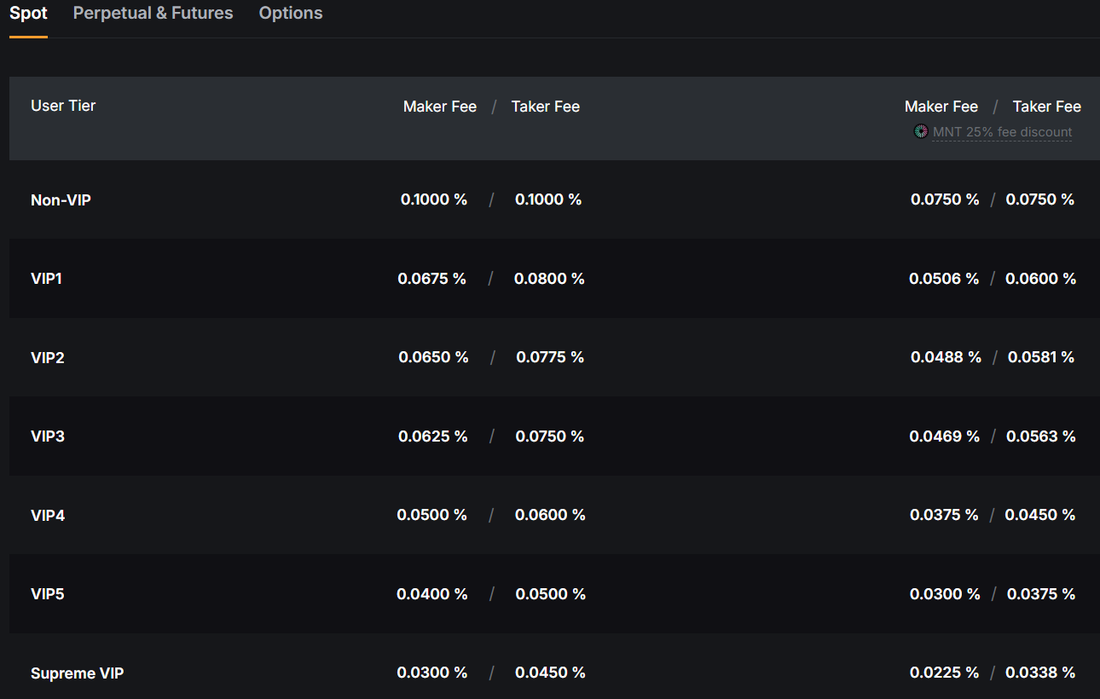Screen dimensions: 1100x699
Task: Click VIP5's 0.0400 % maker fee
Action: (432, 594)
